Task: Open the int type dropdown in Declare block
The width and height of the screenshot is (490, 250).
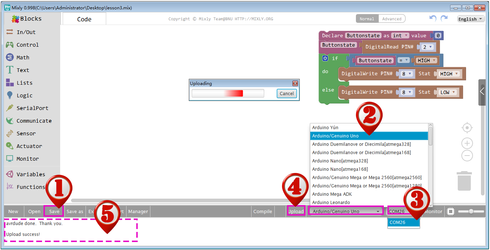Action: (x=400, y=35)
